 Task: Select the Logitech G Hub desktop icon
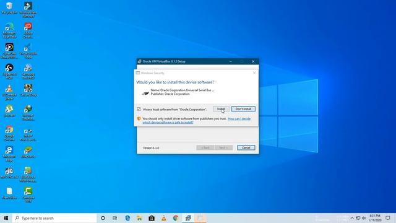pos(9,72)
